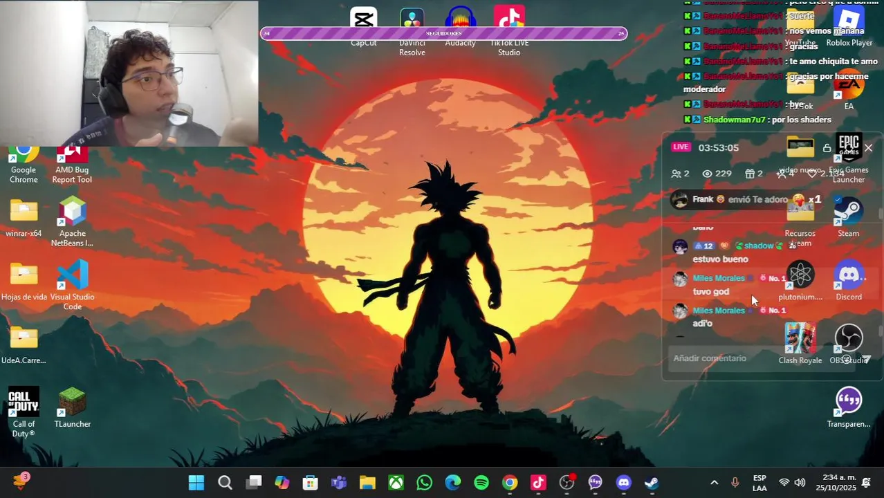Select the shadow comment 'estuvo bueno'

720,259
